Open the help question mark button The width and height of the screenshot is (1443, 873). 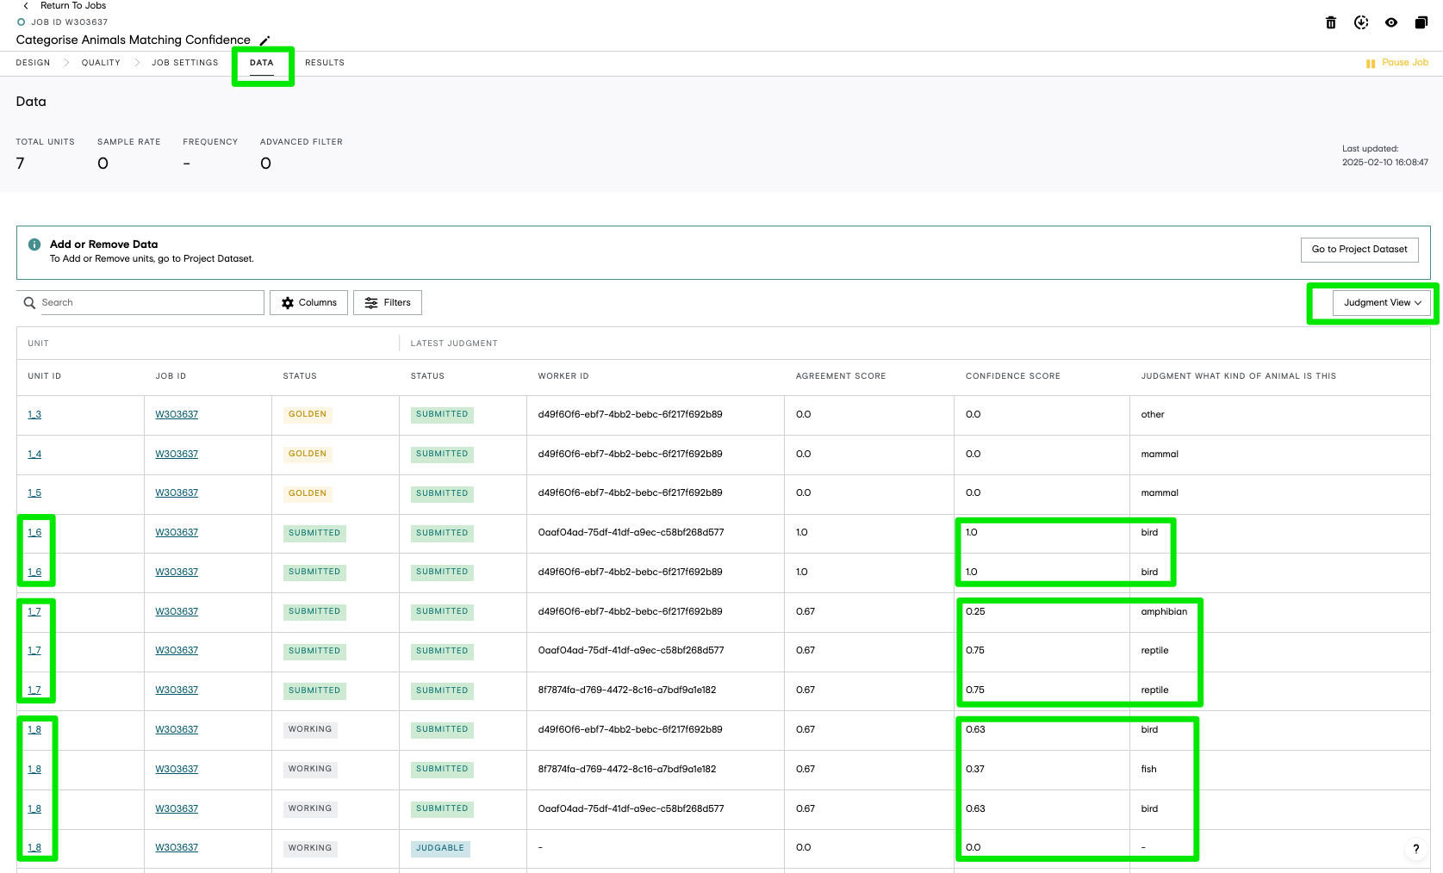click(1415, 849)
